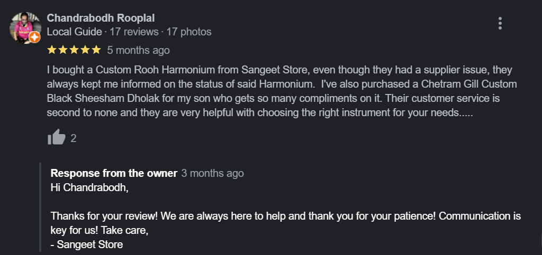Screen dimensions: 542x255
Task: Click the "- Sangeet Store" signature
Action: (x=87, y=244)
